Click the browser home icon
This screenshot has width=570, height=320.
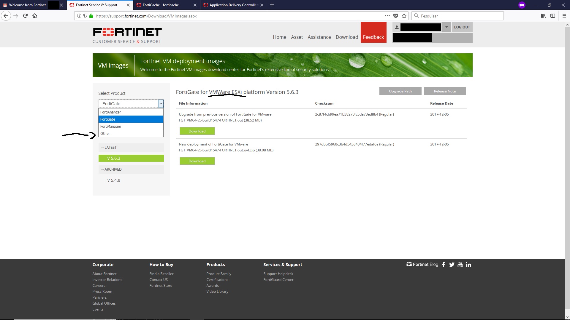pos(35,16)
